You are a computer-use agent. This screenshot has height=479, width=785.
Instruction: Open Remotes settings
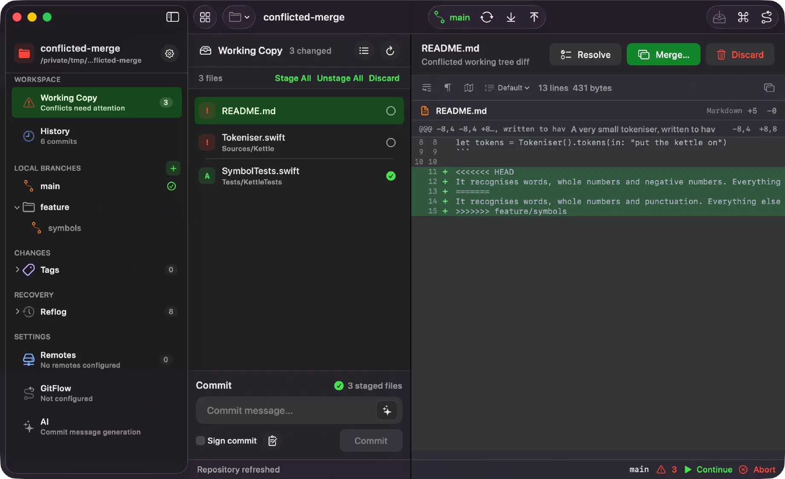tap(97, 360)
